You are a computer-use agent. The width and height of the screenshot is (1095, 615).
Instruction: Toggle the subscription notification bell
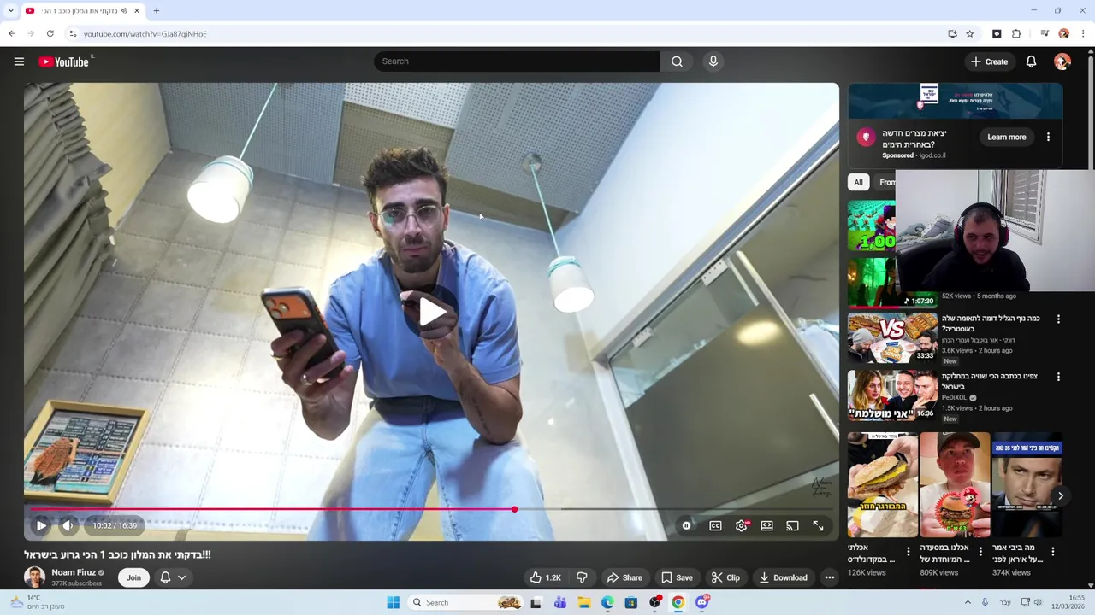(165, 577)
